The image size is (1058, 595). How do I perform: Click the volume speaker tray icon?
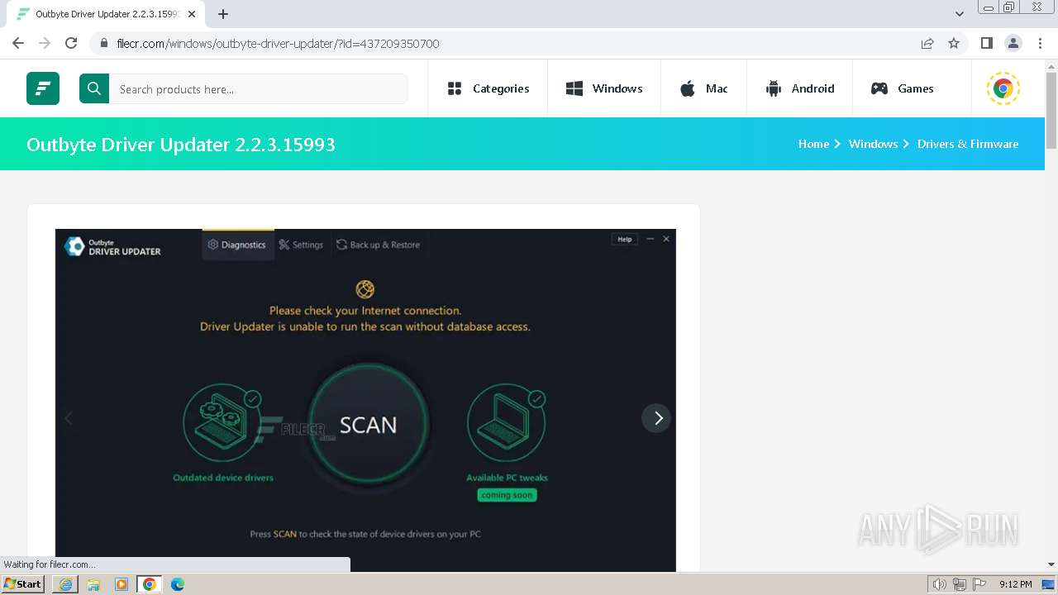940,584
